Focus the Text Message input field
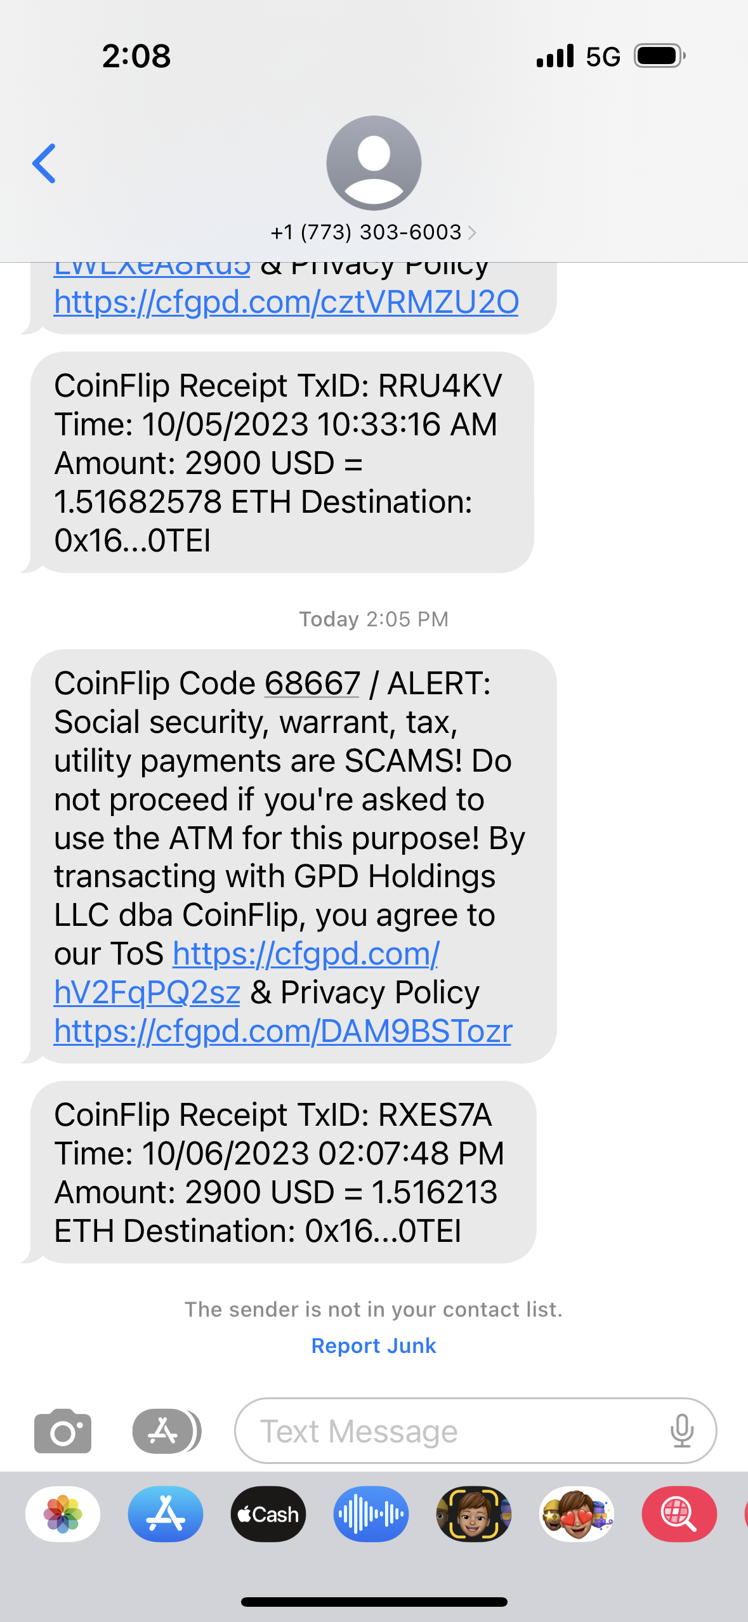Viewport: 748px width, 1622px height. pyautogui.click(x=457, y=1431)
